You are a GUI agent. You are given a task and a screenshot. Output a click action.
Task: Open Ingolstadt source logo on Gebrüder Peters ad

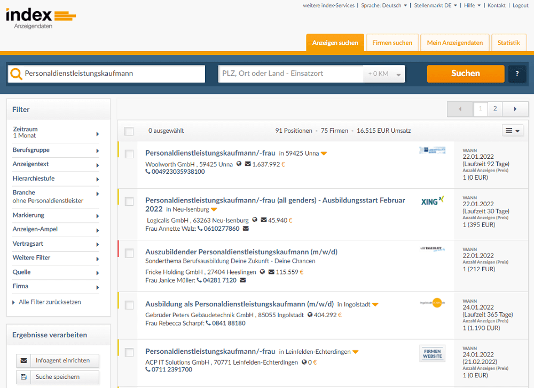[x=433, y=303]
